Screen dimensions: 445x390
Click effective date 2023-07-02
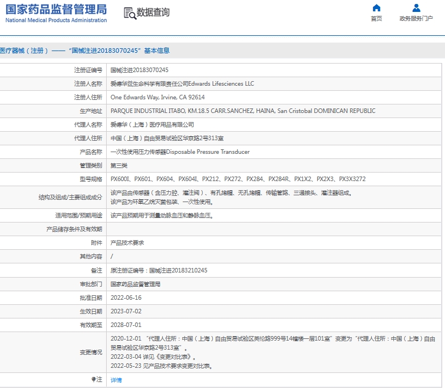pyautogui.click(x=126, y=311)
